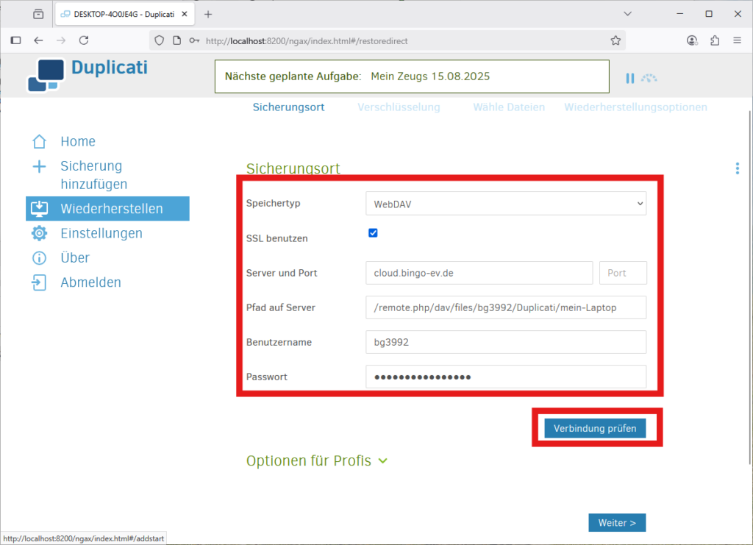Open the Firefox application menu
This screenshot has height=545, width=753.
[738, 40]
